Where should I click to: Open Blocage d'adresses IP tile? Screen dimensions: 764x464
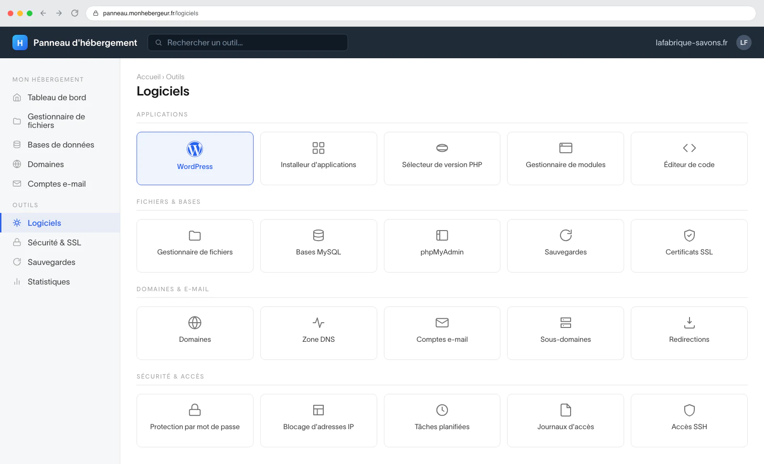pyautogui.click(x=318, y=421)
